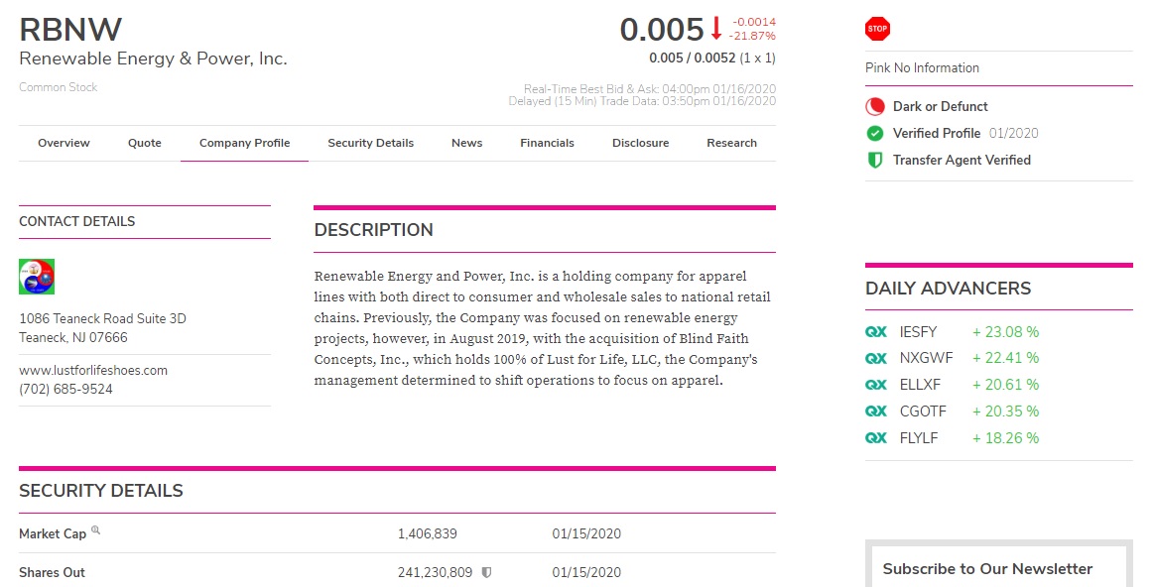Open the NXGWF ticker link

pos(926,358)
